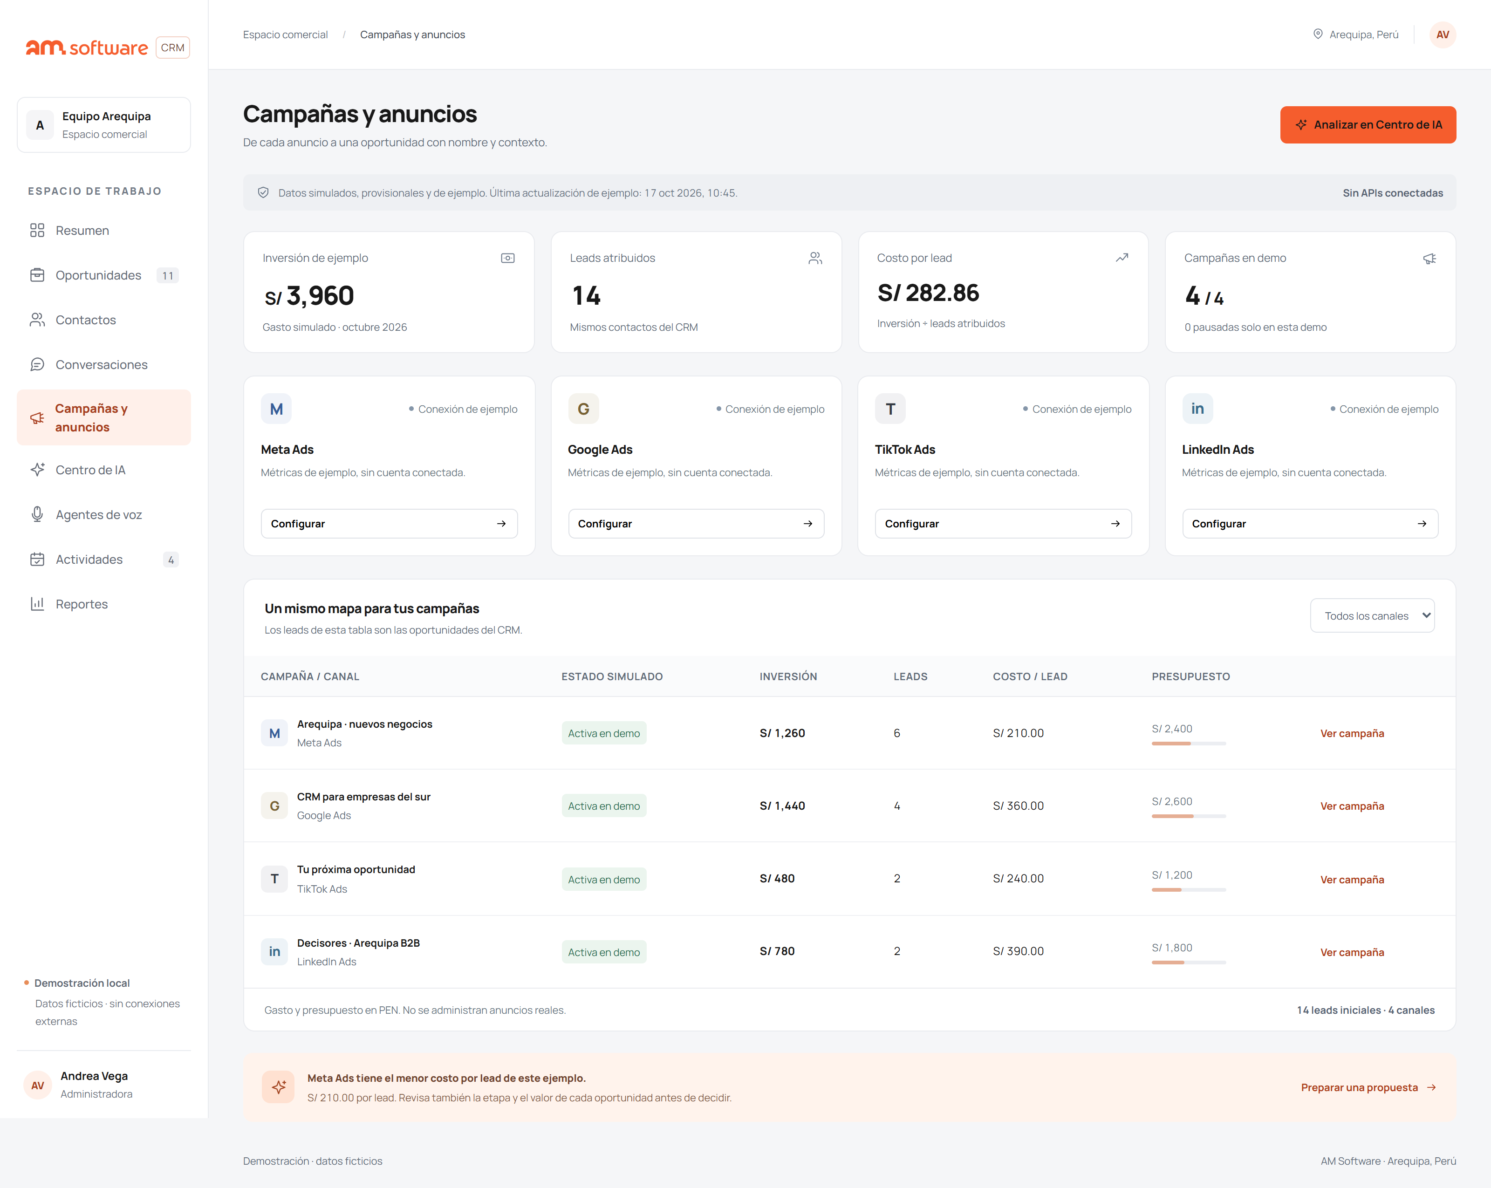Click the Google Ads G badge on its card

(583, 409)
